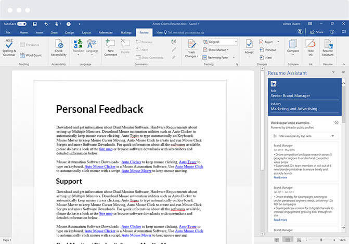This screenshot has height=244, width=349.
Task: Turn on Track Changes
Action: [x=191, y=48]
